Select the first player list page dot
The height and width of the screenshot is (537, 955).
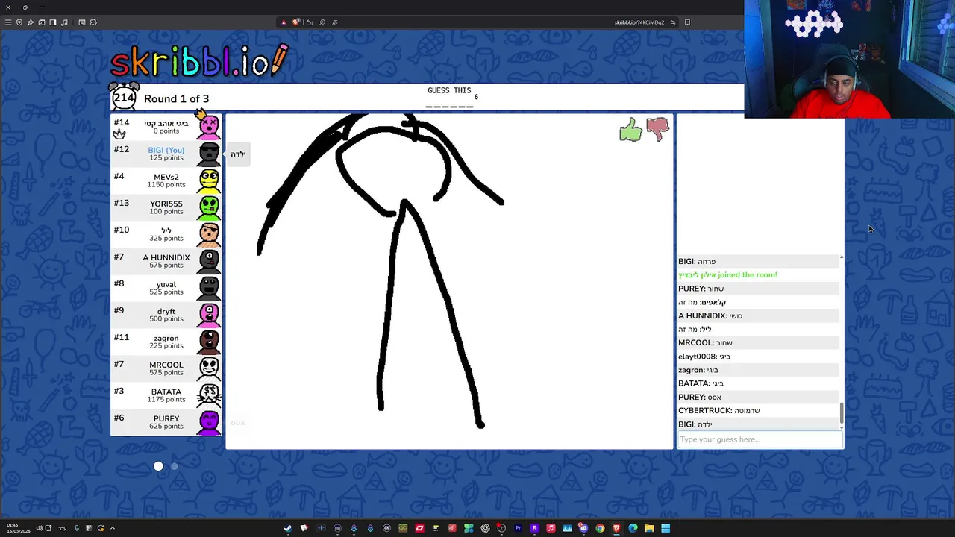pos(158,466)
